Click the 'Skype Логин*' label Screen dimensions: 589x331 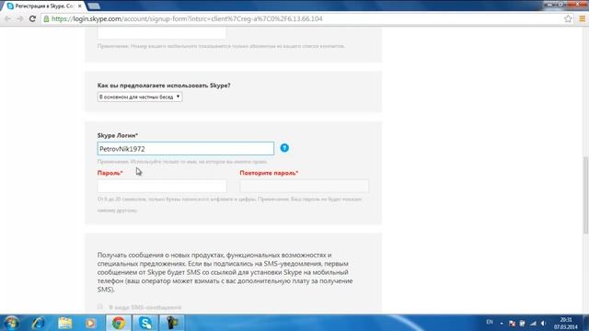tap(118, 135)
